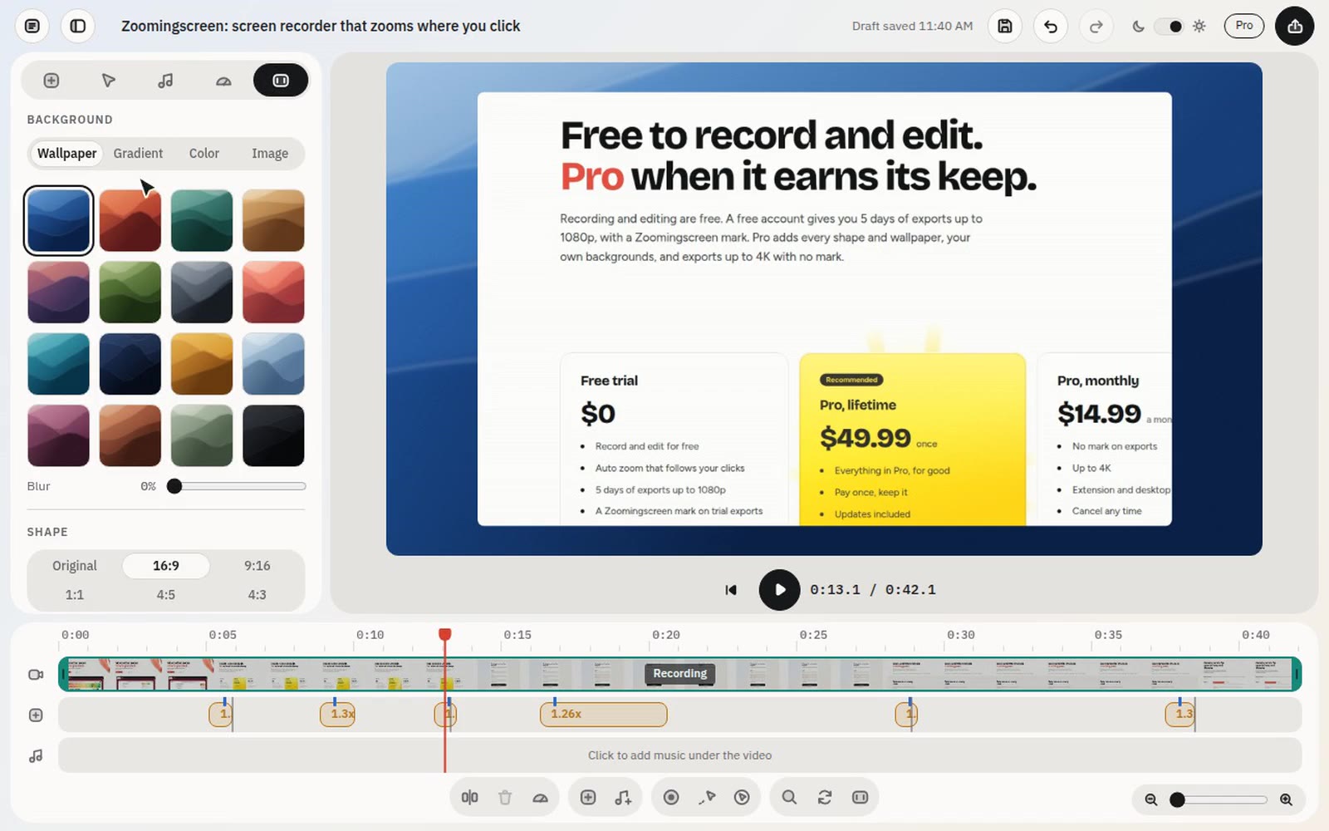Click the cursor path icon in the bottom toolbar
This screenshot has width=1329, height=831.
[707, 798]
